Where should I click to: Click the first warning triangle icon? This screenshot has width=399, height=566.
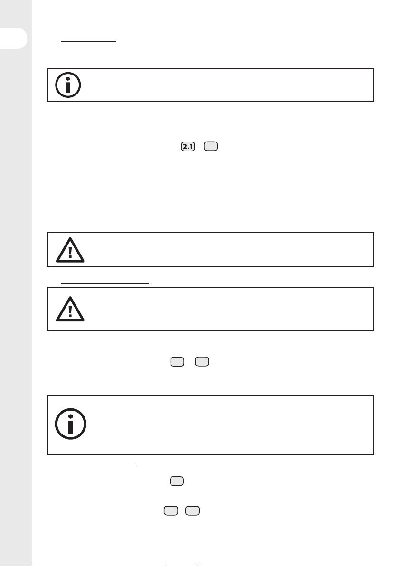(70, 250)
